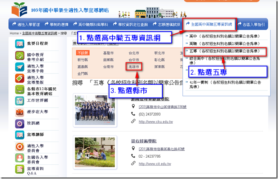The image size is (278, 179).
Task: Open 全國高中高職五專資訊網 navigation menu
Action: pos(210,24)
